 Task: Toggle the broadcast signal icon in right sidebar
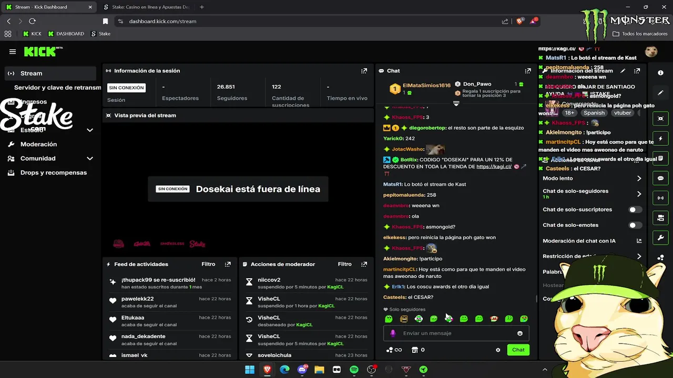tap(660, 198)
